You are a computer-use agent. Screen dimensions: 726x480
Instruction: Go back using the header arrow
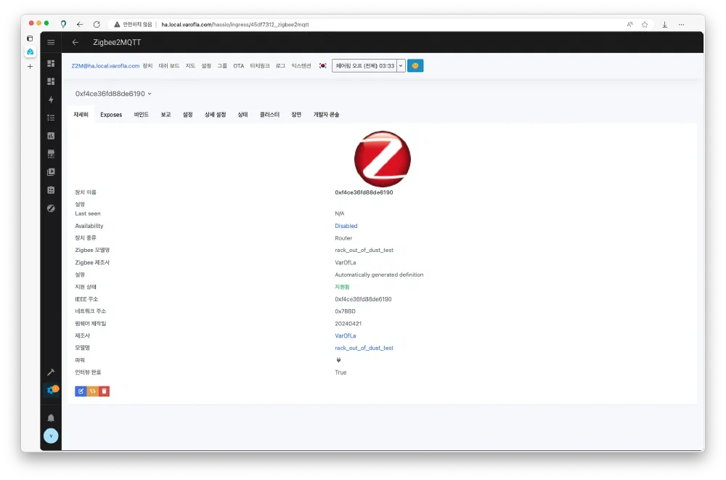76,42
